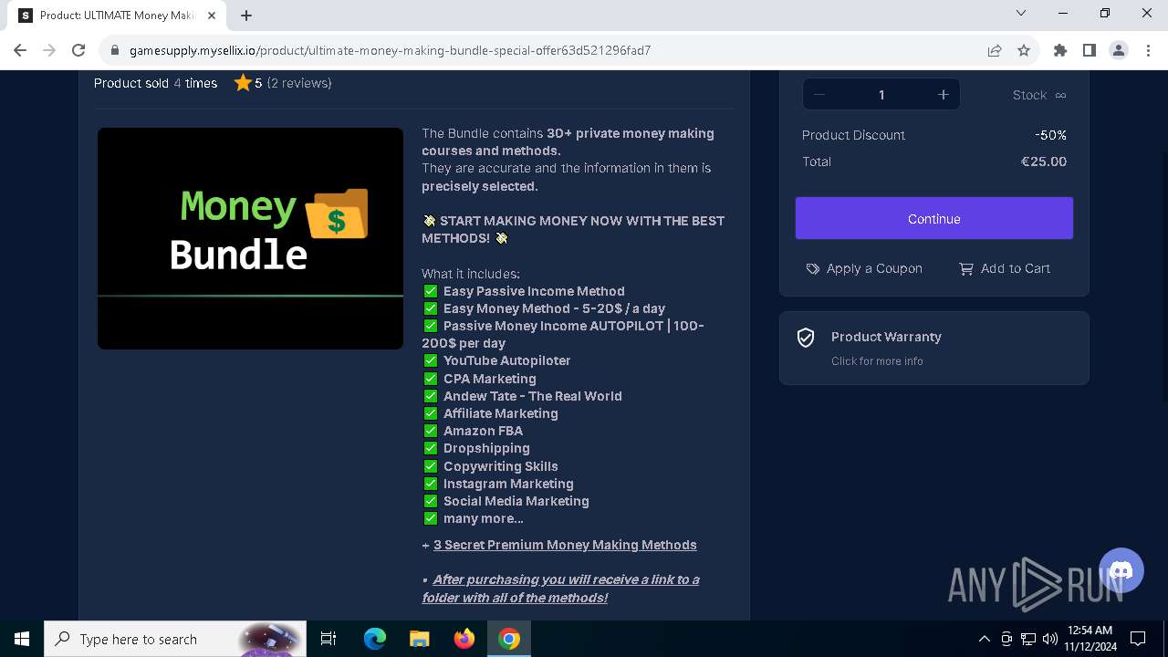Image resolution: width=1168 pixels, height=657 pixels.
Task: Click the share page icon in address bar
Action: coord(995,50)
